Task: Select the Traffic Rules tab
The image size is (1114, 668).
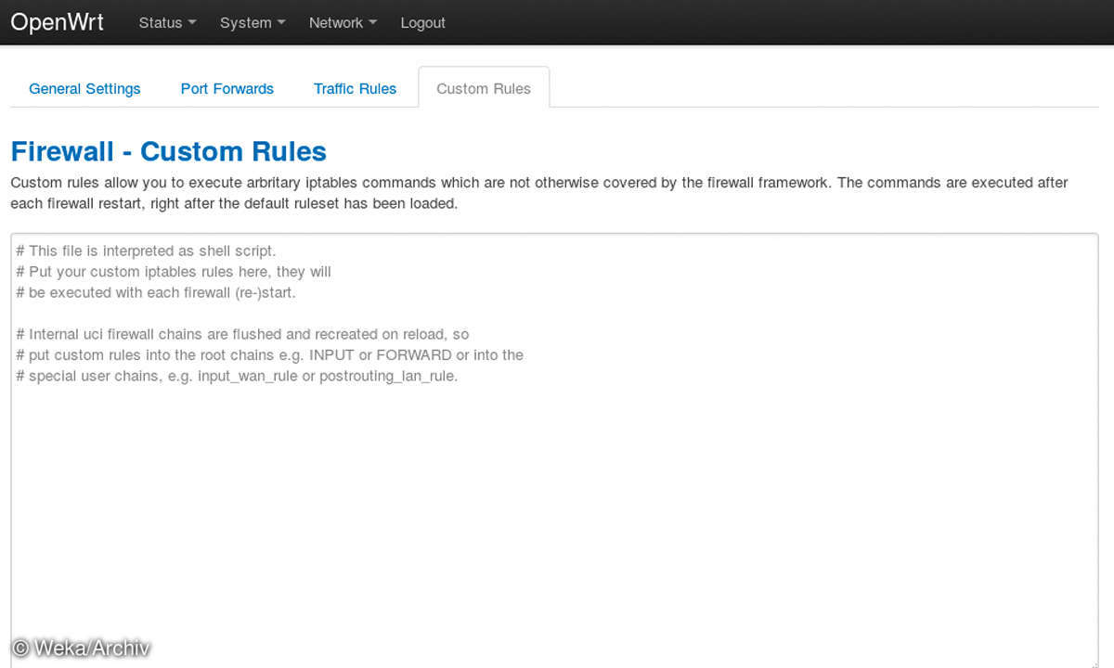Action: 355,88
